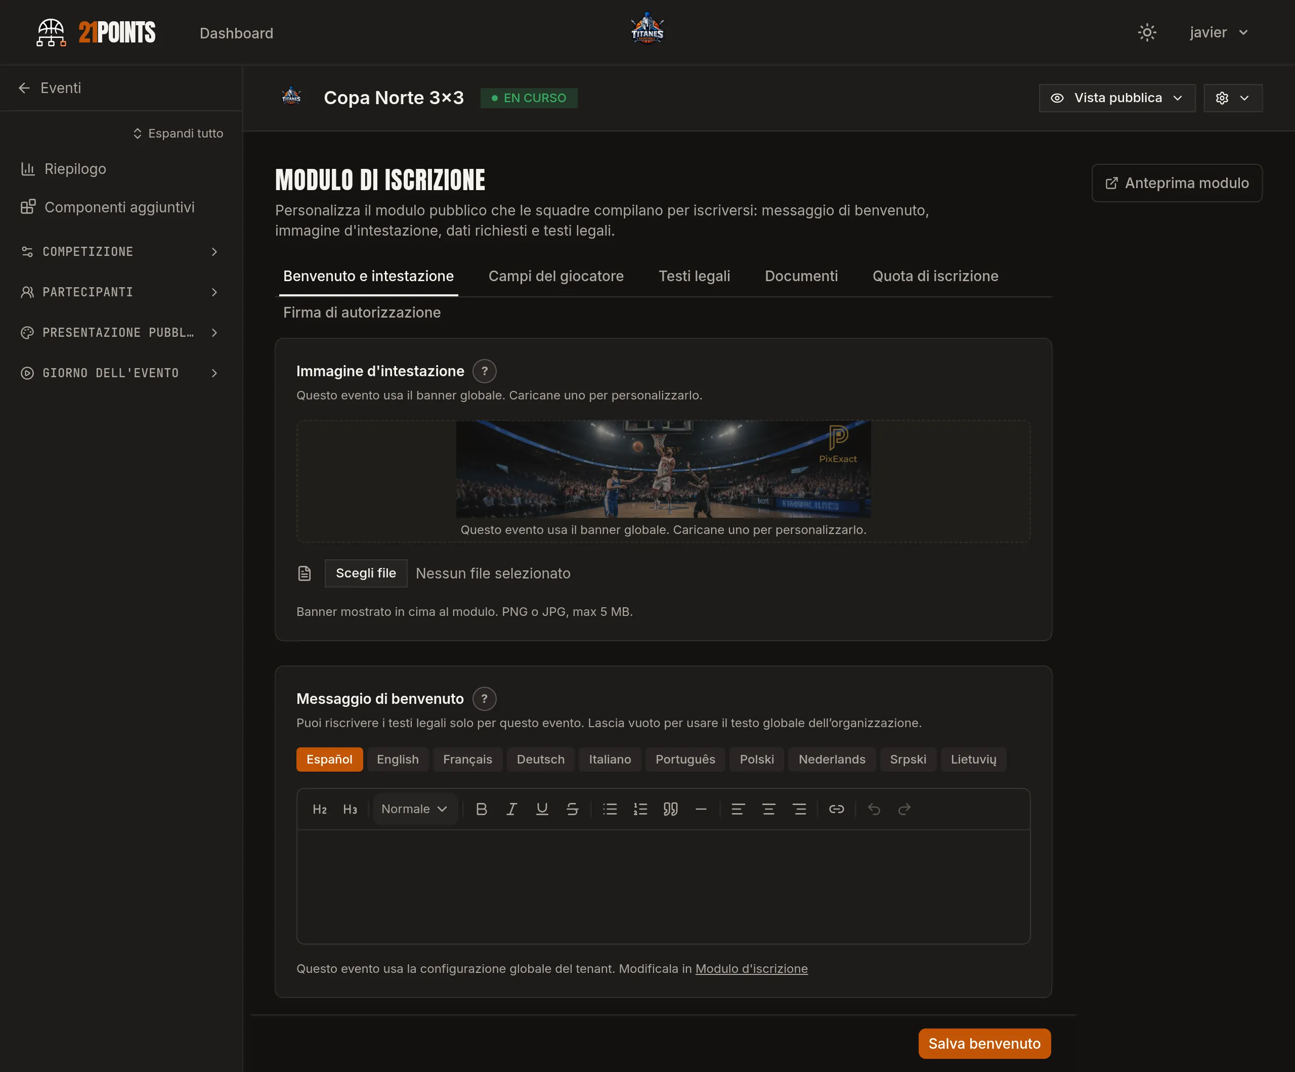
Task: Click Anteprima modulo button
Action: coord(1176,183)
